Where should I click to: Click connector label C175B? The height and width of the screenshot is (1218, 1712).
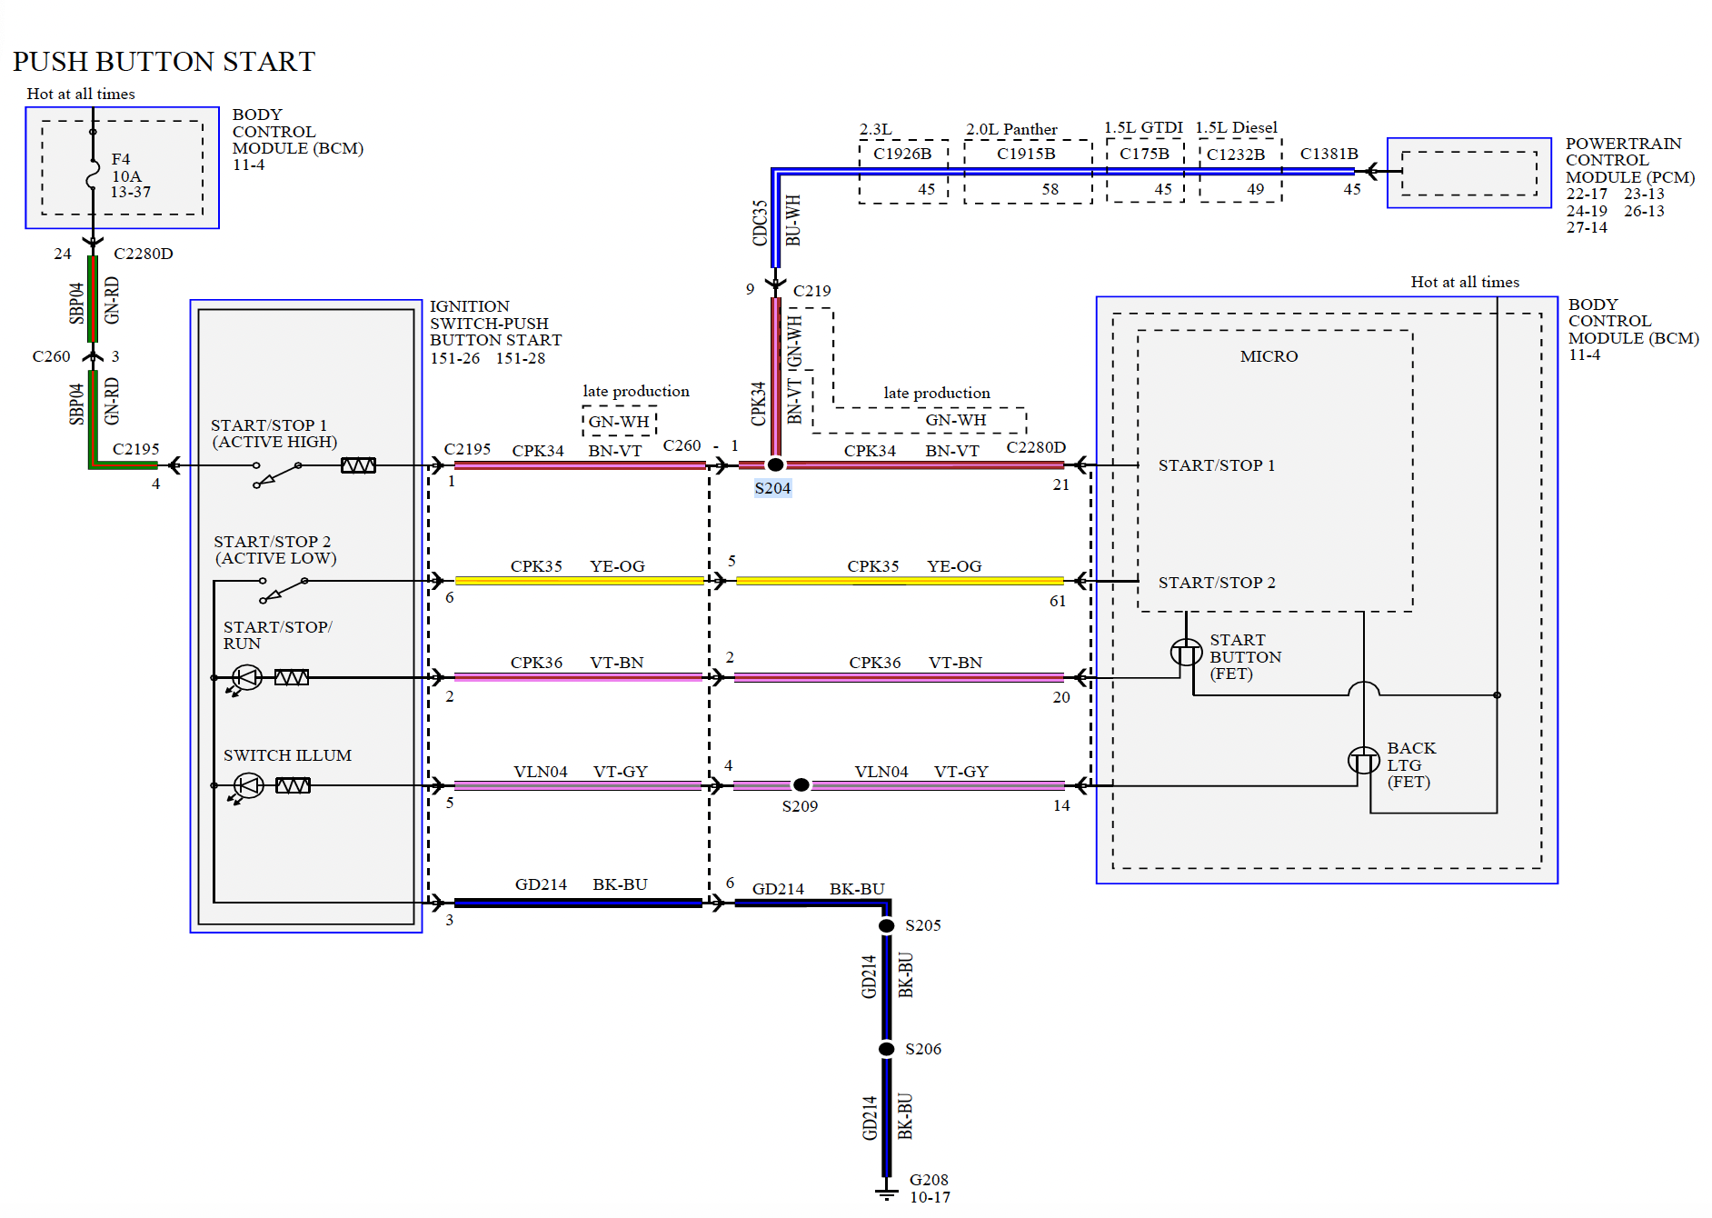[1144, 154]
